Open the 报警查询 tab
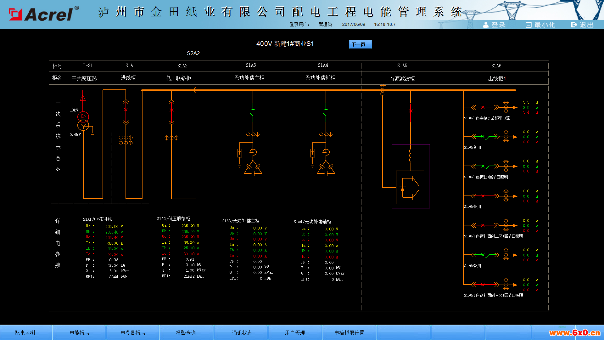Viewport: 604px width, 340px height. click(x=186, y=333)
